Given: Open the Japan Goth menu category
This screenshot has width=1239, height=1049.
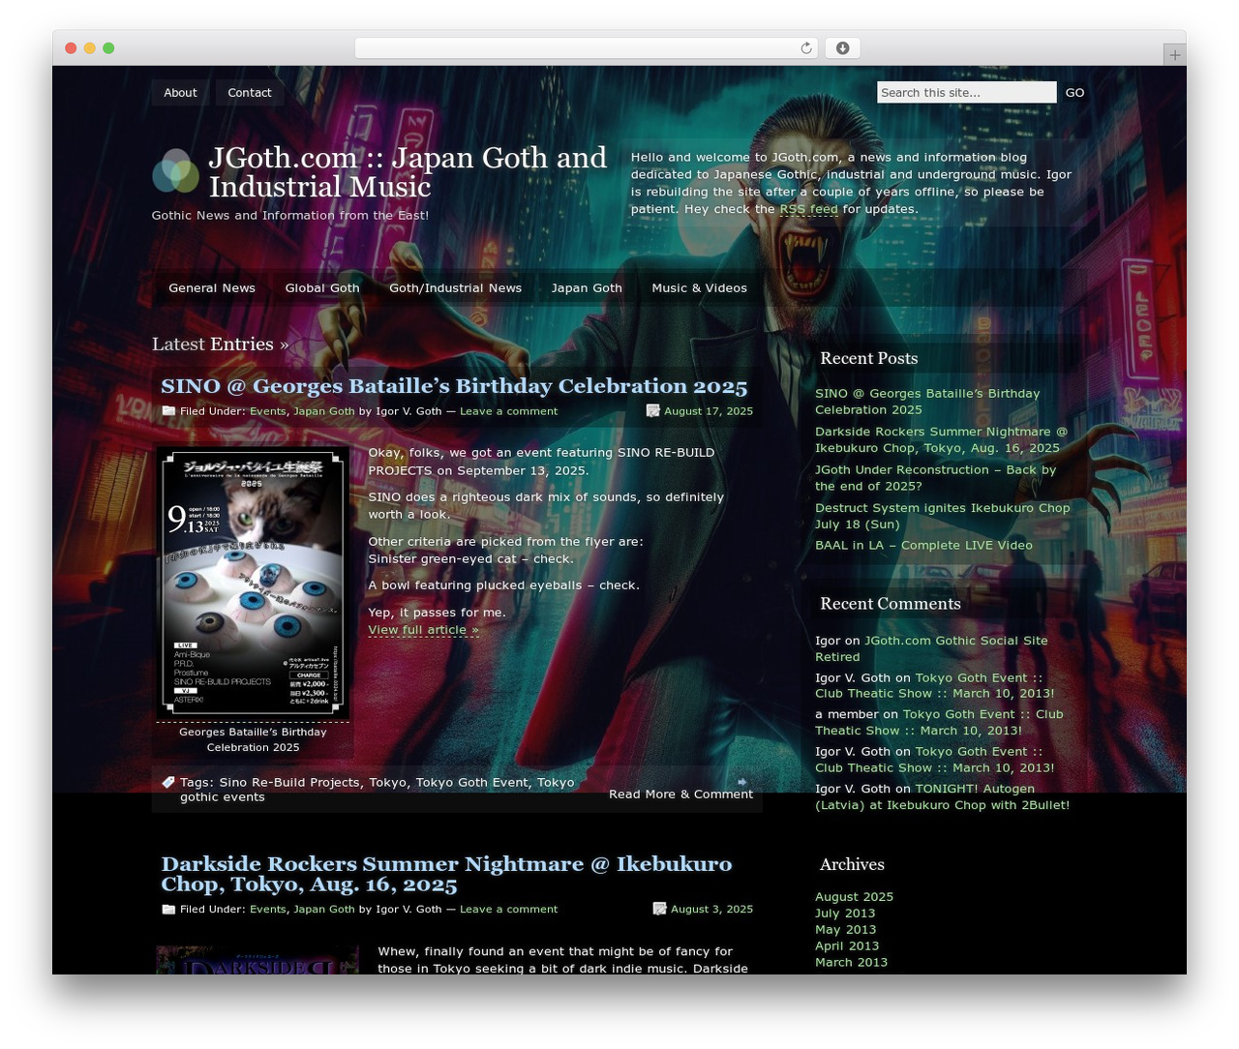Looking at the screenshot, I should (x=587, y=288).
